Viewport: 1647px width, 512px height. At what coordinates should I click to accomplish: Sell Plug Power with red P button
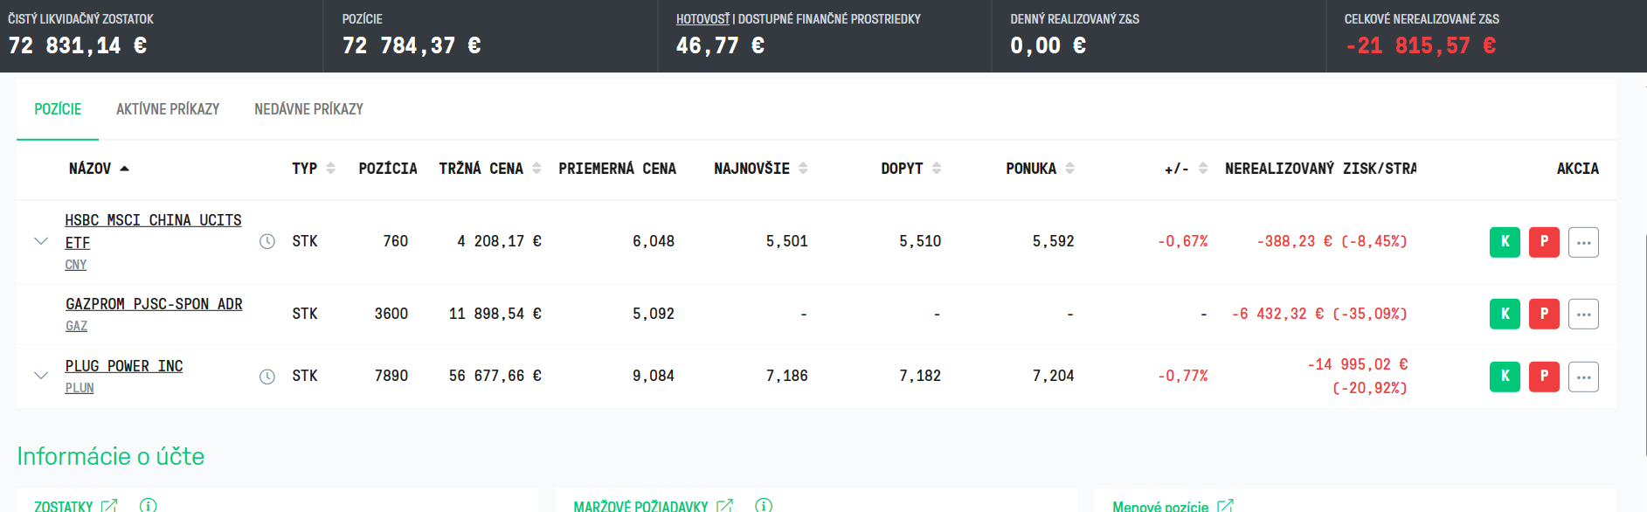click(1544, 377)
